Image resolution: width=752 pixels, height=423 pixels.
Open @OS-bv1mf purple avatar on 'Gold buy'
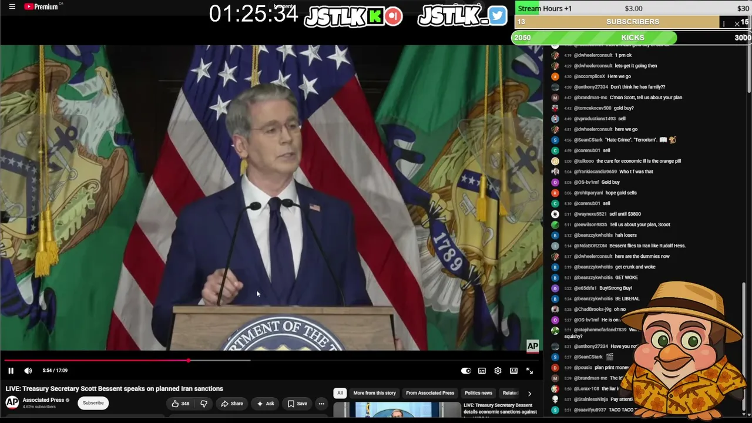tap(555, 182)
